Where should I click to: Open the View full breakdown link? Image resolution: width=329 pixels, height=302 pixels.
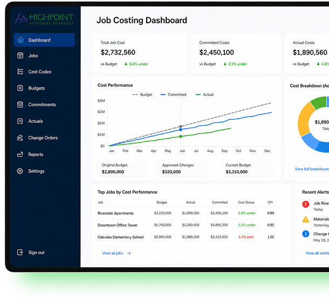tap(312, 169)
